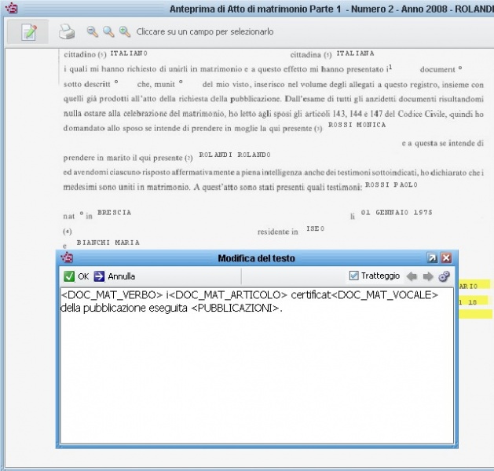The image size is (494, 471).
Task: Click the app icon in the preview title bar
Action: coord(12,8)
